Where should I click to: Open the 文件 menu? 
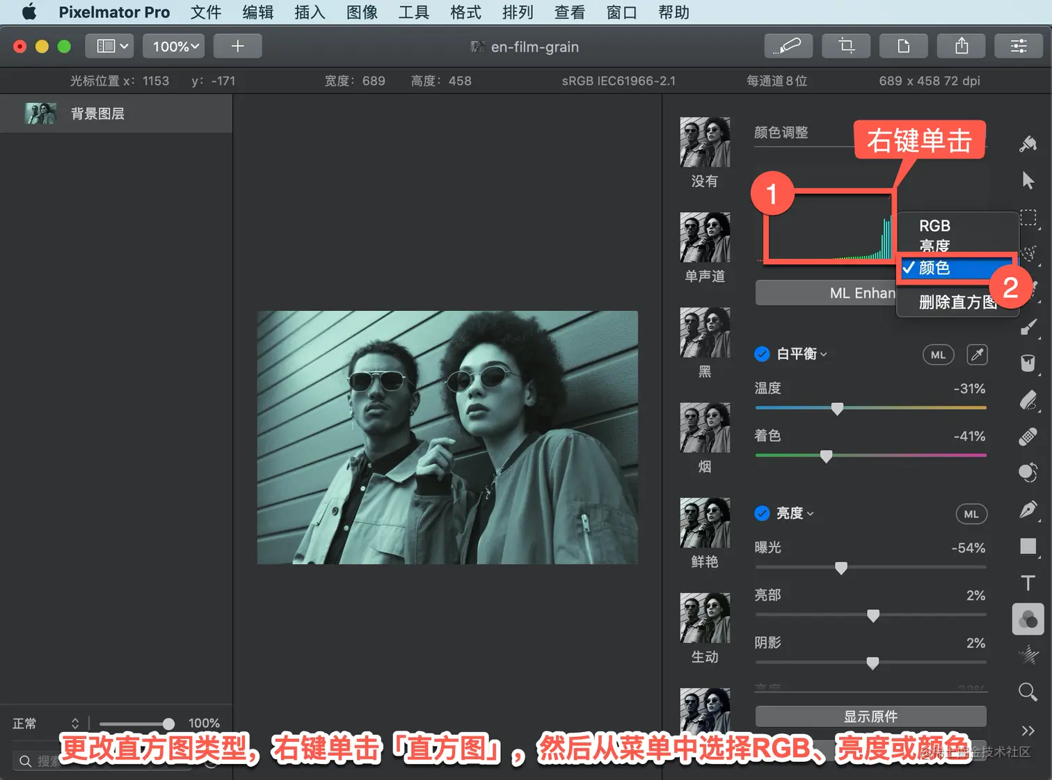coord(206,13)
